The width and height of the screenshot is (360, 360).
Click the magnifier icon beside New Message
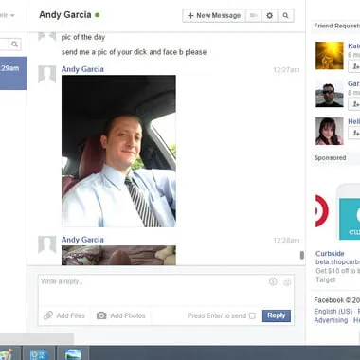pos(285,15)
